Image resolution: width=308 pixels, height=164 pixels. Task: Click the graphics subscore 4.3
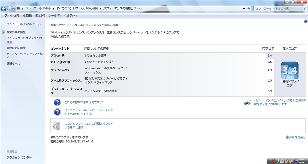(x=269, y=70)
